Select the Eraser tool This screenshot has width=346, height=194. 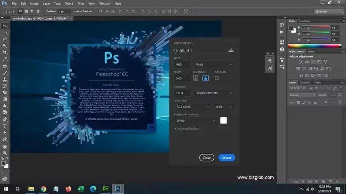pyautogui.click(x=5, y=93)
